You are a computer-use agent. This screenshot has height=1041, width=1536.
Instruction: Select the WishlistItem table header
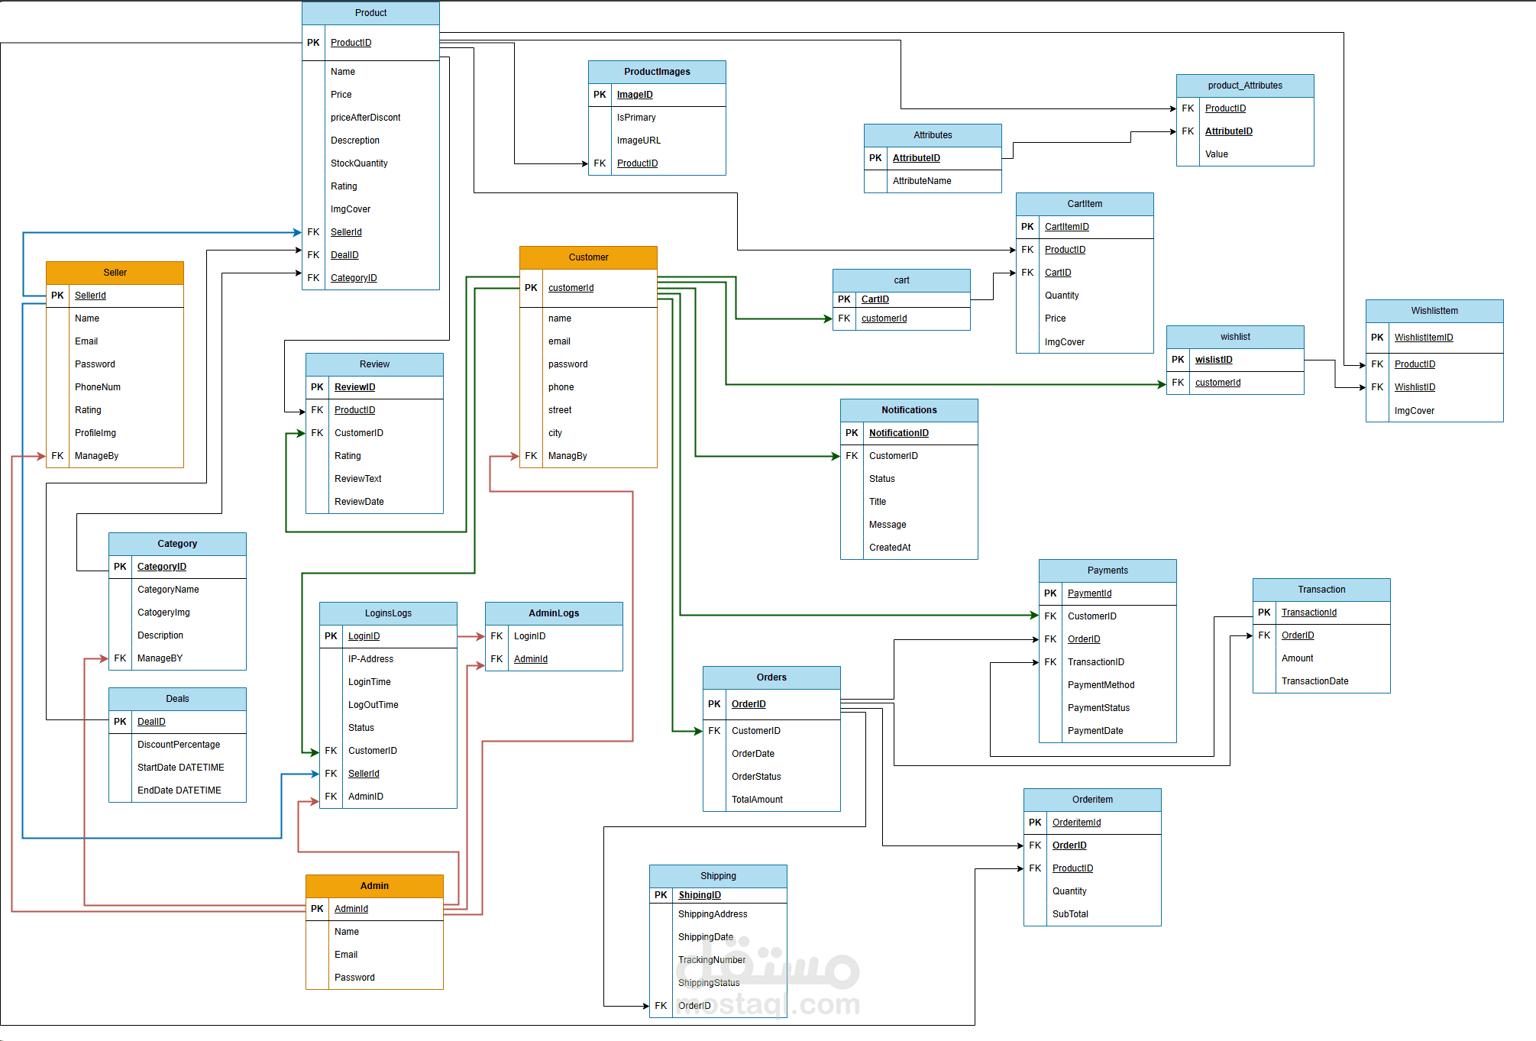(x=1434, y=311)
